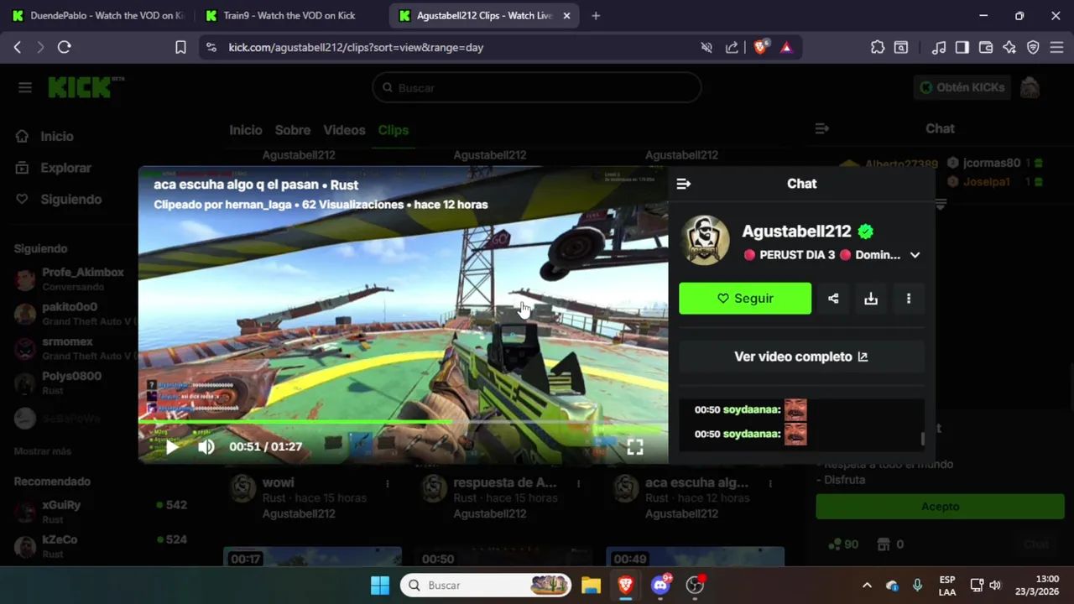This screenshot has width=1074, height=604.
Task: Open recommended channel xGuiRy
Action: [101, 512]
